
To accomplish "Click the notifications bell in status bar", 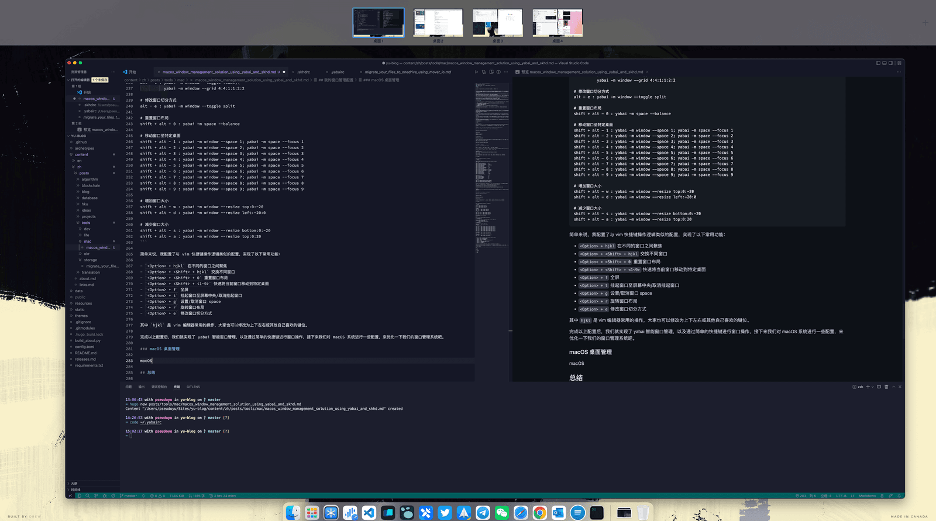I will click(x=899, y=496).
